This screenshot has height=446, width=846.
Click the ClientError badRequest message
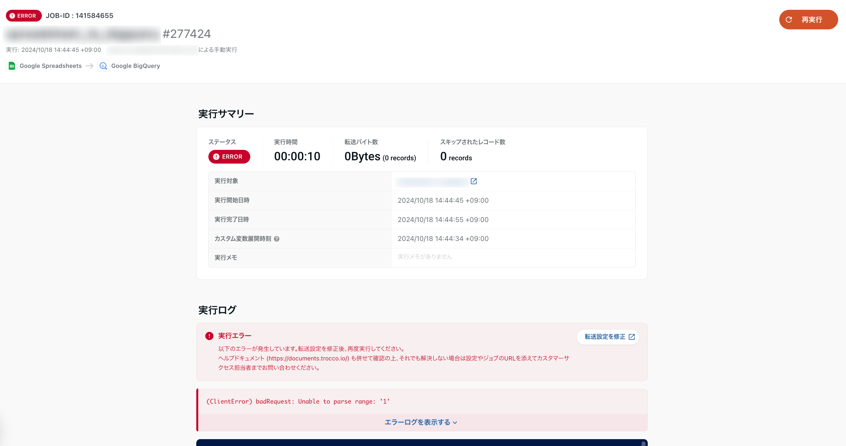298,402
